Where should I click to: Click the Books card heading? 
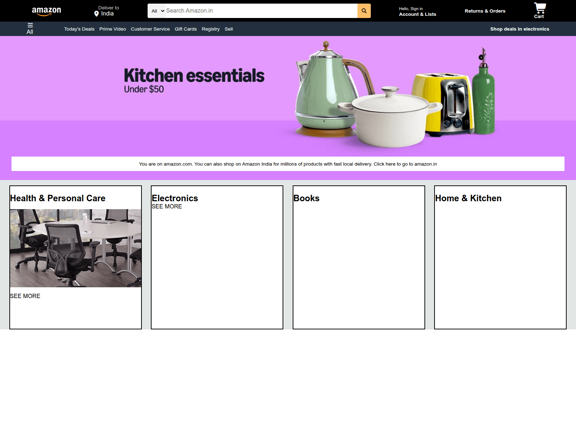coord(306,198)
